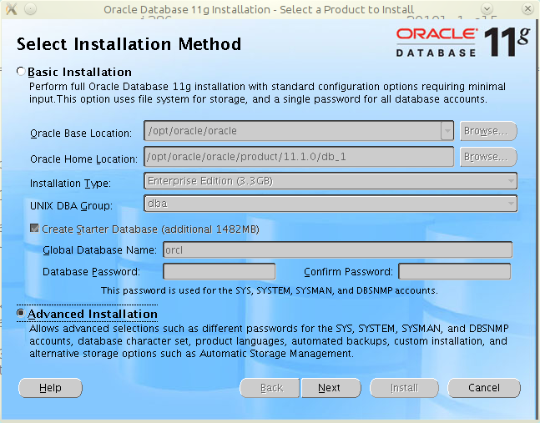Image resolution: width=540 pixels, height=423 pixels.
Task: Click the Oracle Home Location label
Action: click(83, 159)
